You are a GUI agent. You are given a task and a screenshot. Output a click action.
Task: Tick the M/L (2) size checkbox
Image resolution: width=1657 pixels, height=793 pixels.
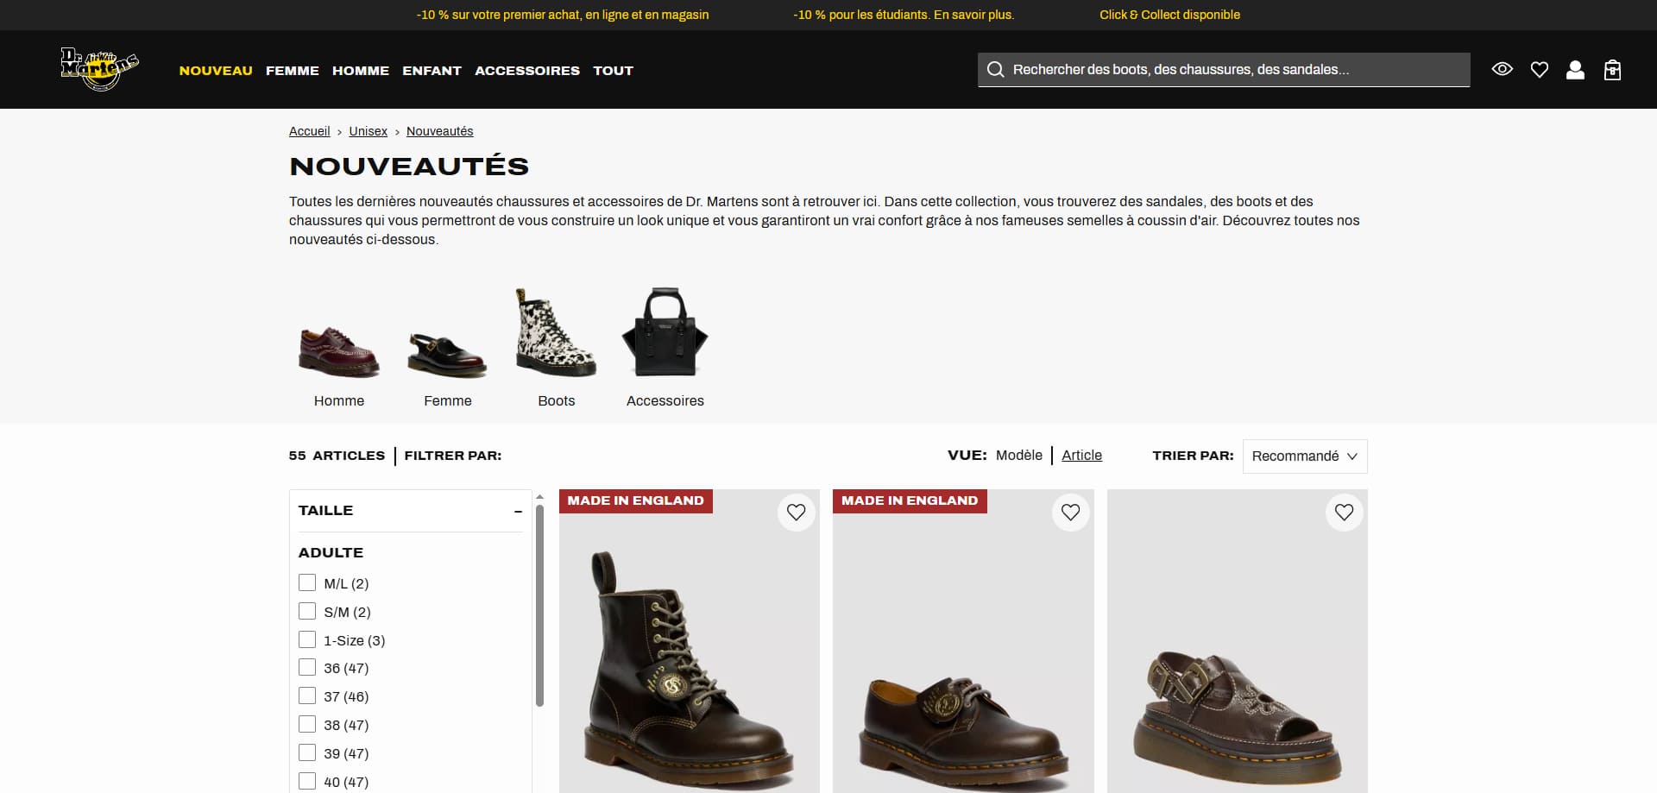tap(307, 582)
